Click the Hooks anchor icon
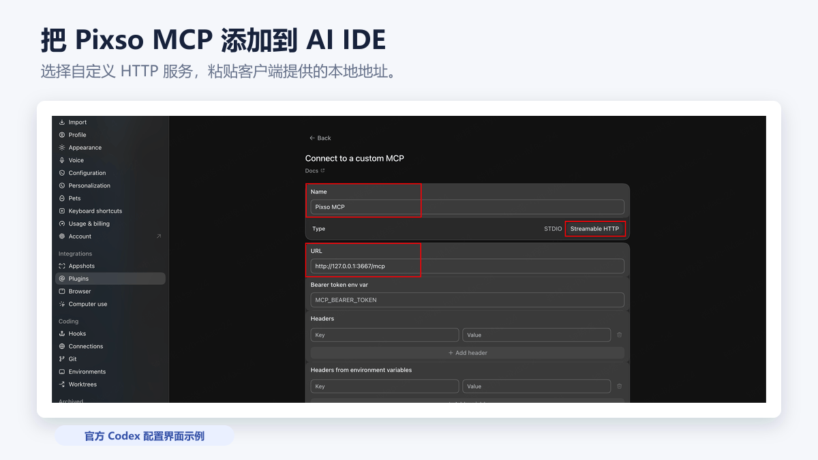The width and height of the screenshot is (818, 460). tap(62, 334)
